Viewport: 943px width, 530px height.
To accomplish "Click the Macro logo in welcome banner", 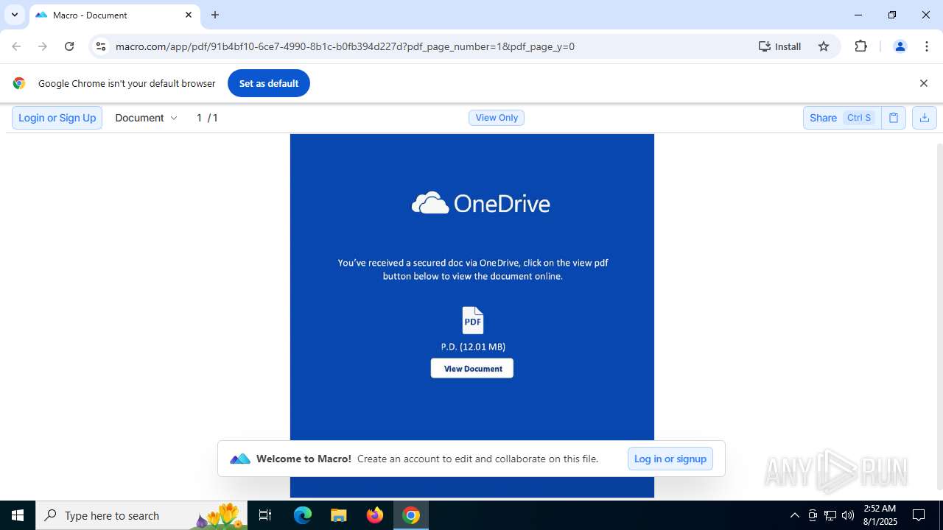I will [240, 459].
